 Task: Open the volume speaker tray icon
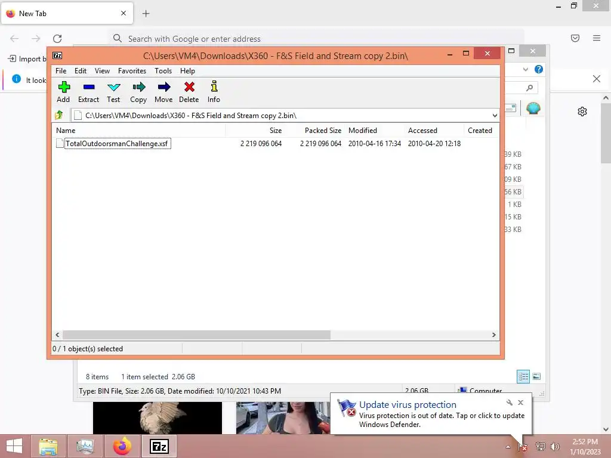555,447
